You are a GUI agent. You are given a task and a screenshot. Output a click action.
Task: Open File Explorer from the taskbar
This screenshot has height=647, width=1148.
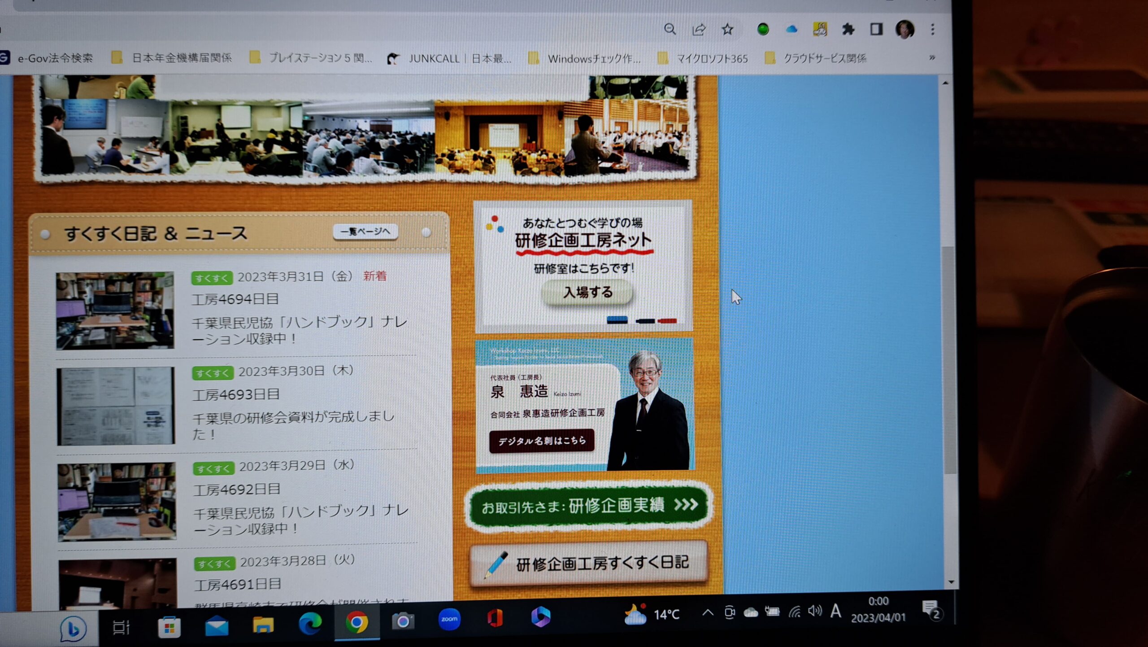263,625
